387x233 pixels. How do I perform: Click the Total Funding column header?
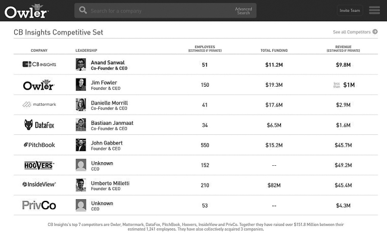pyautogui.click(x=274, y=51)
